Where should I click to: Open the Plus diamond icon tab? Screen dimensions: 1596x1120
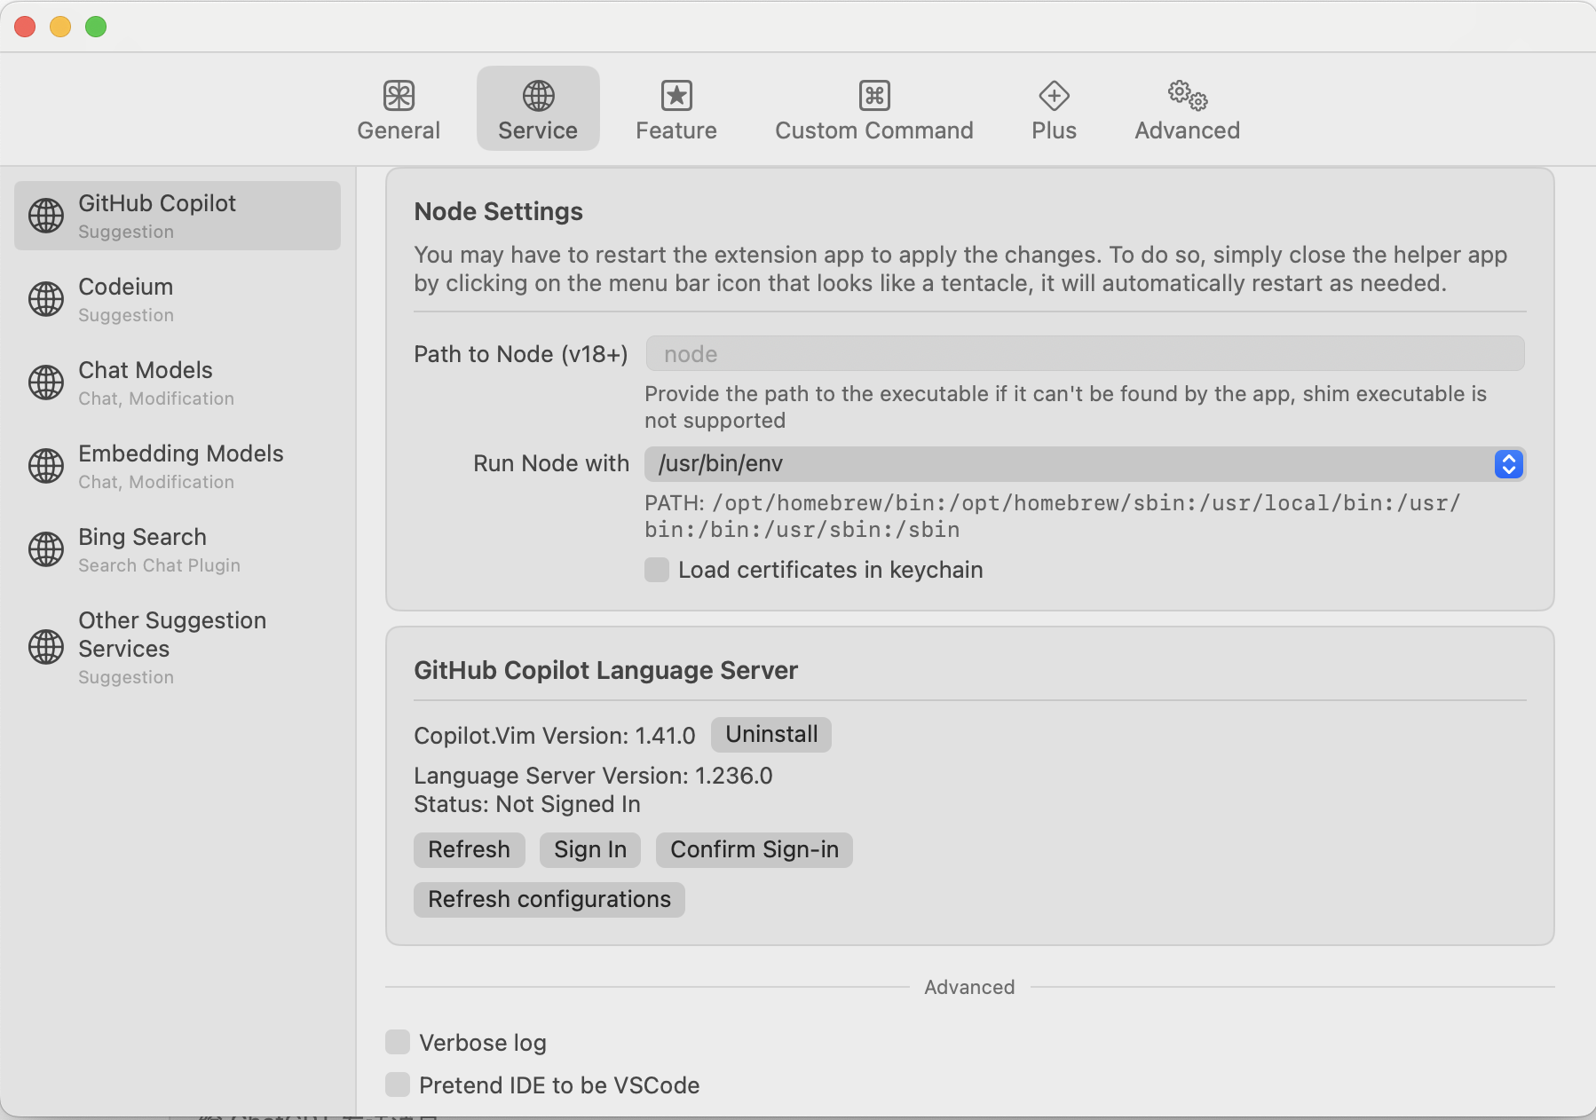pos(1054,95)
